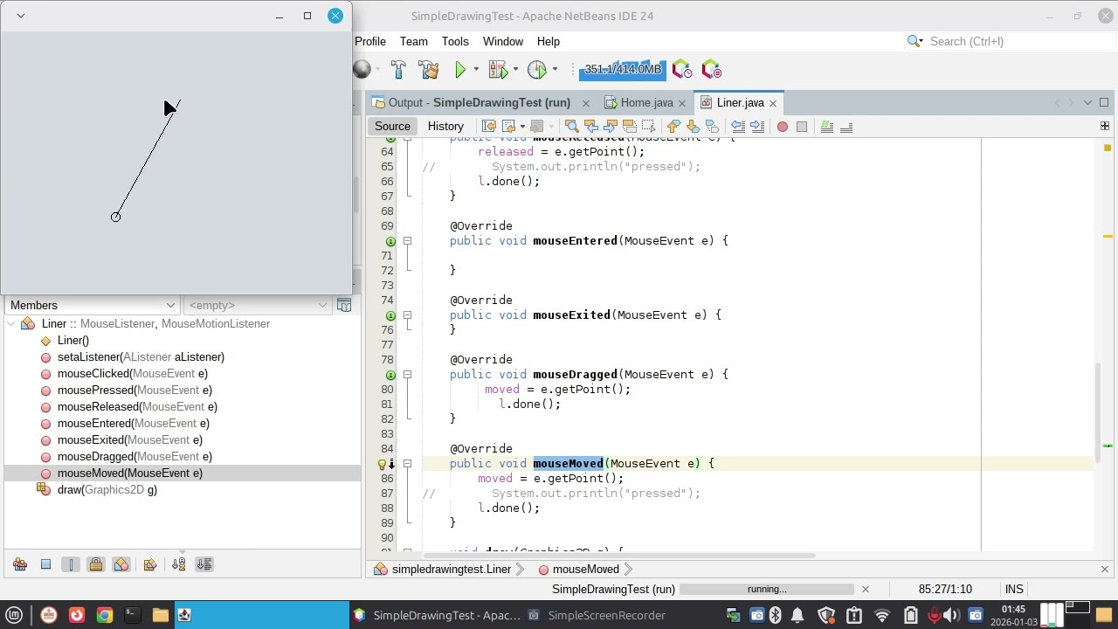Open the Window menu

point(503,41)
